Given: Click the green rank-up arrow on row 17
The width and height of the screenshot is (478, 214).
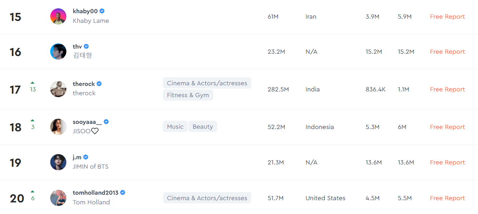Looking at the screenshot, I should pyautogui.click(x=33, y=83).
